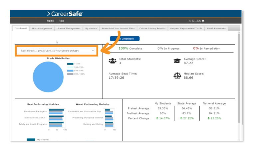253x151 pixels.
Task: Click the My Students chart legend swatch
Action: [x=31, y=140]
